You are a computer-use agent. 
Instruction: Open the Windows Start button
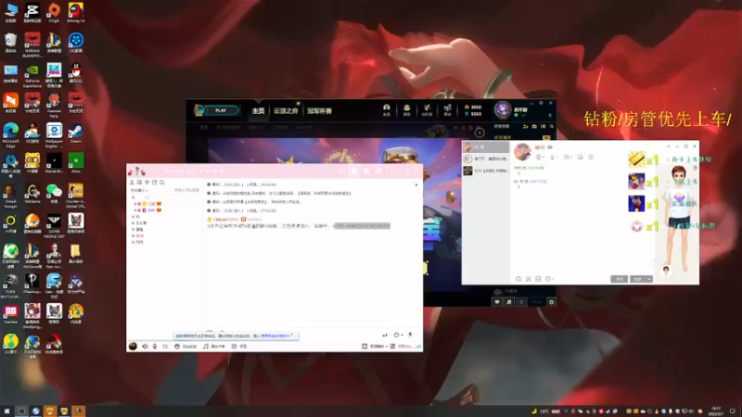click(6, 411)
